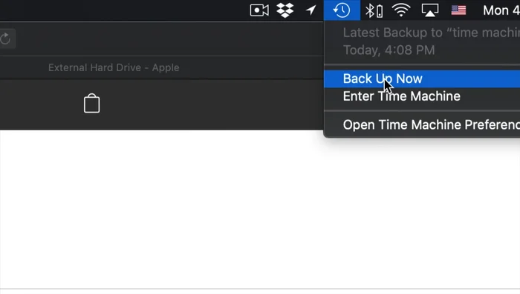Choose Enter Time Machine

point(422,96)
